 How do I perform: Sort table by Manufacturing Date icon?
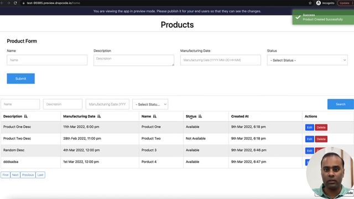(x=99, y=117)
